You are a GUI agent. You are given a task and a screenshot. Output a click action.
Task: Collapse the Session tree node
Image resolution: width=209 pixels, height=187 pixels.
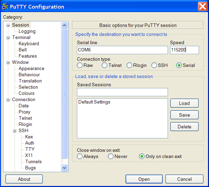tap(8, 25)
